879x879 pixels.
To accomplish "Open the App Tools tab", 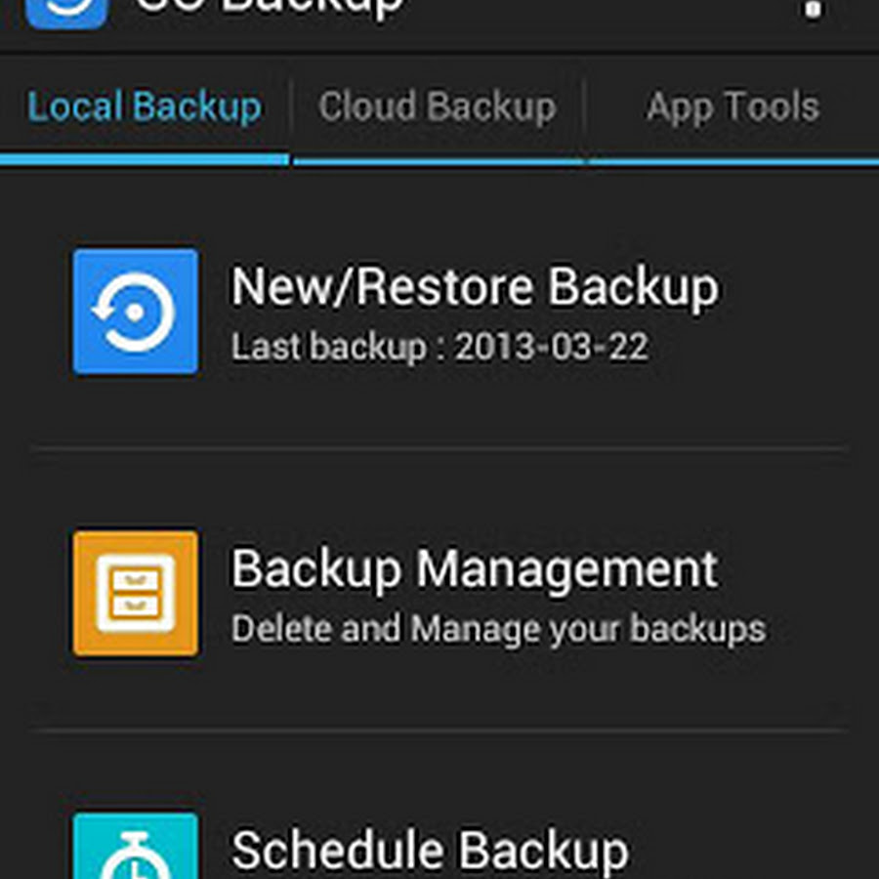I will pyautogui.click(x=732, y=106).
